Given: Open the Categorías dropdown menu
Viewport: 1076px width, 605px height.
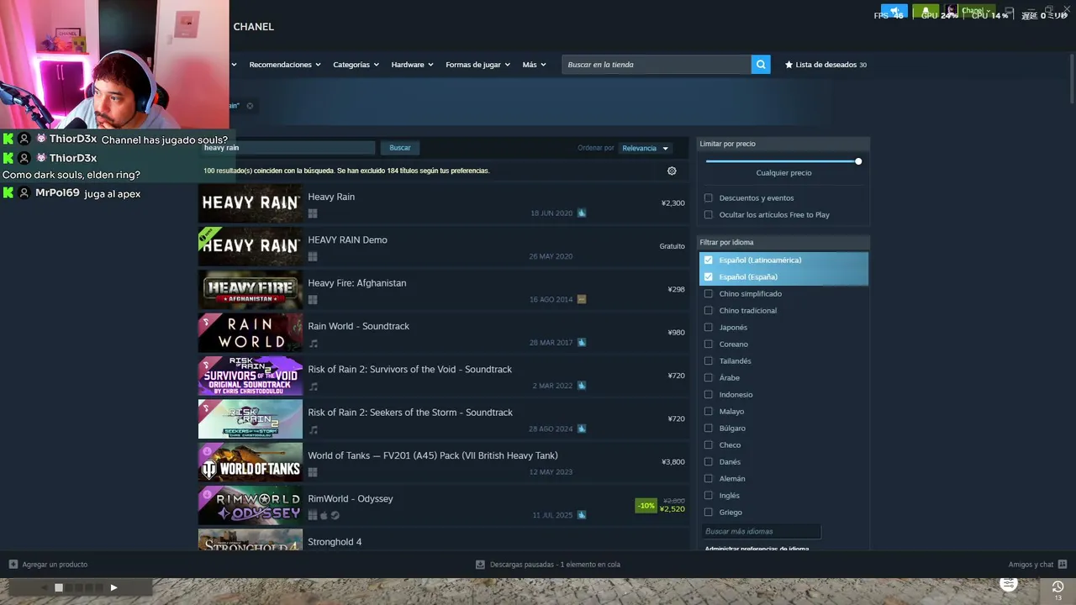Looking at the screenshot, I should click(356, 65).
